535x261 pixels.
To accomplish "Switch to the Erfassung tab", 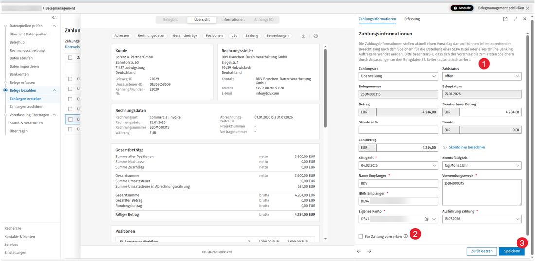I will tap(412, 19).
